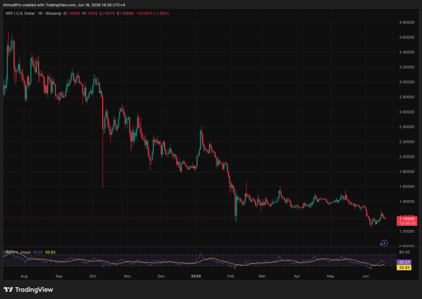Click the AhmadPro created with TradingView.com caption

[39, 5]
